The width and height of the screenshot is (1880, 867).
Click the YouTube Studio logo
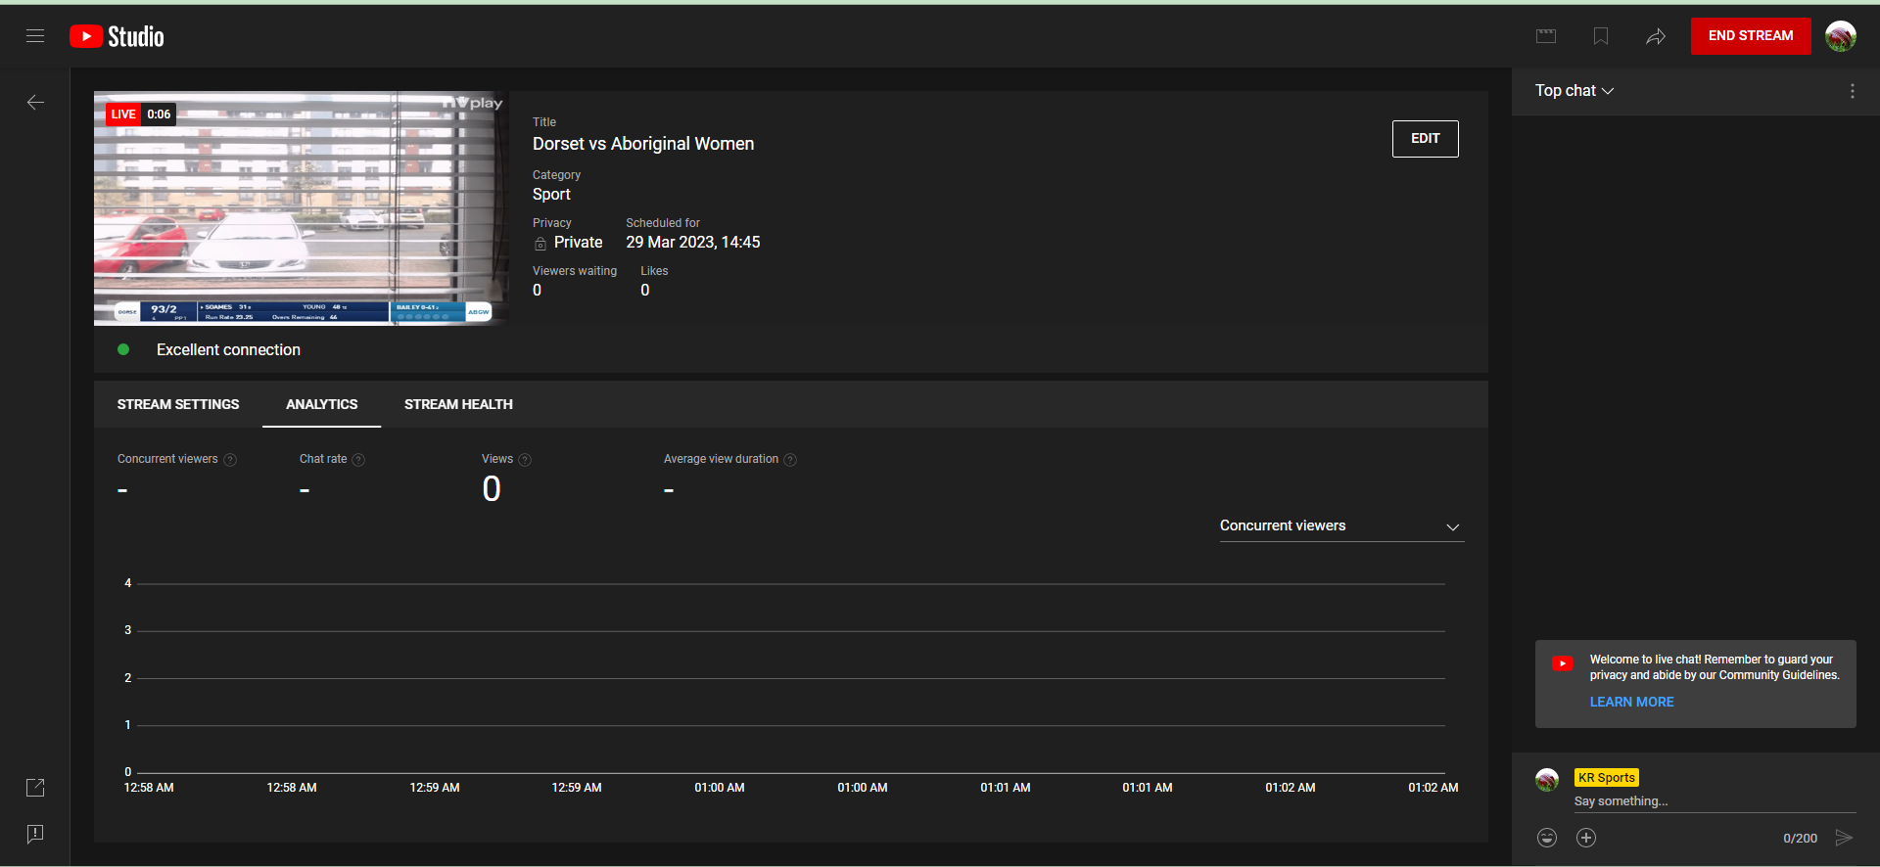(x=117, y=36)
